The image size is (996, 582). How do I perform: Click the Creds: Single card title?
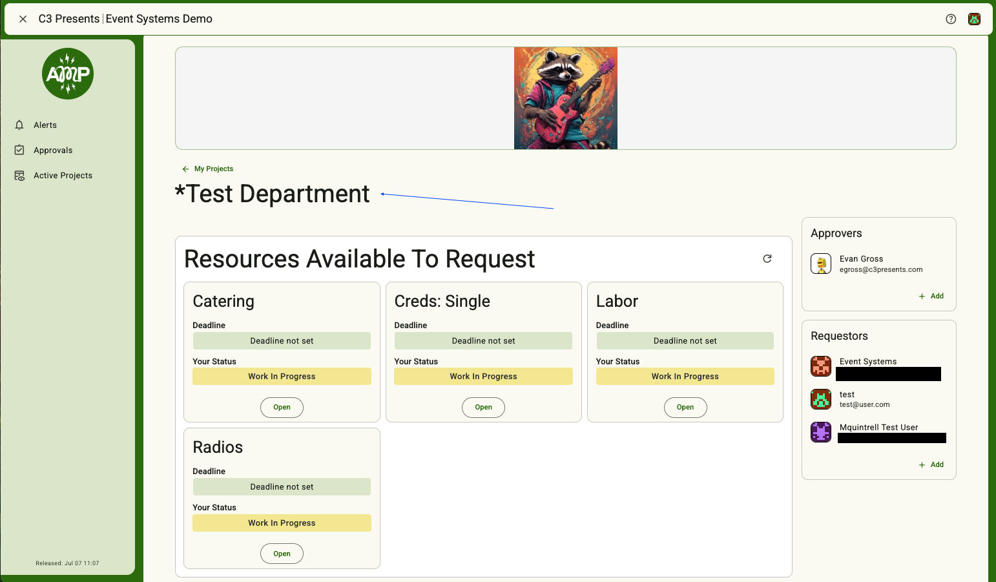click(x=442, y=301)
